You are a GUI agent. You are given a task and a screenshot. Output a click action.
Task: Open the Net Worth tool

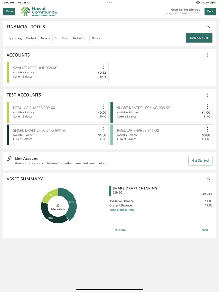point(80,38)
